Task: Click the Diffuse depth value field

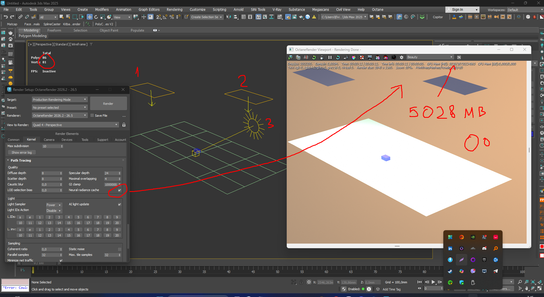Action: click(52, 173)
